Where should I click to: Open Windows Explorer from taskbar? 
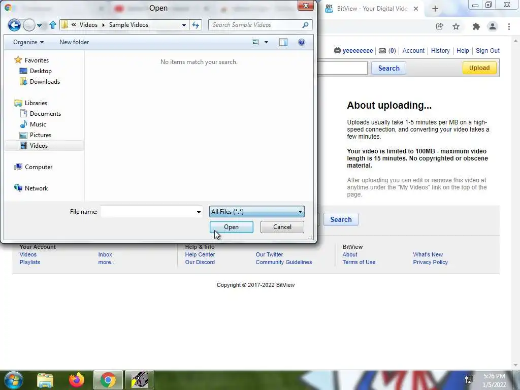coord(45,380)
